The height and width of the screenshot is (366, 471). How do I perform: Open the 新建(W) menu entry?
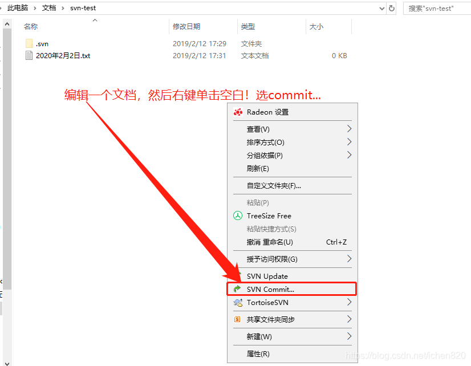tap(293, 336)
